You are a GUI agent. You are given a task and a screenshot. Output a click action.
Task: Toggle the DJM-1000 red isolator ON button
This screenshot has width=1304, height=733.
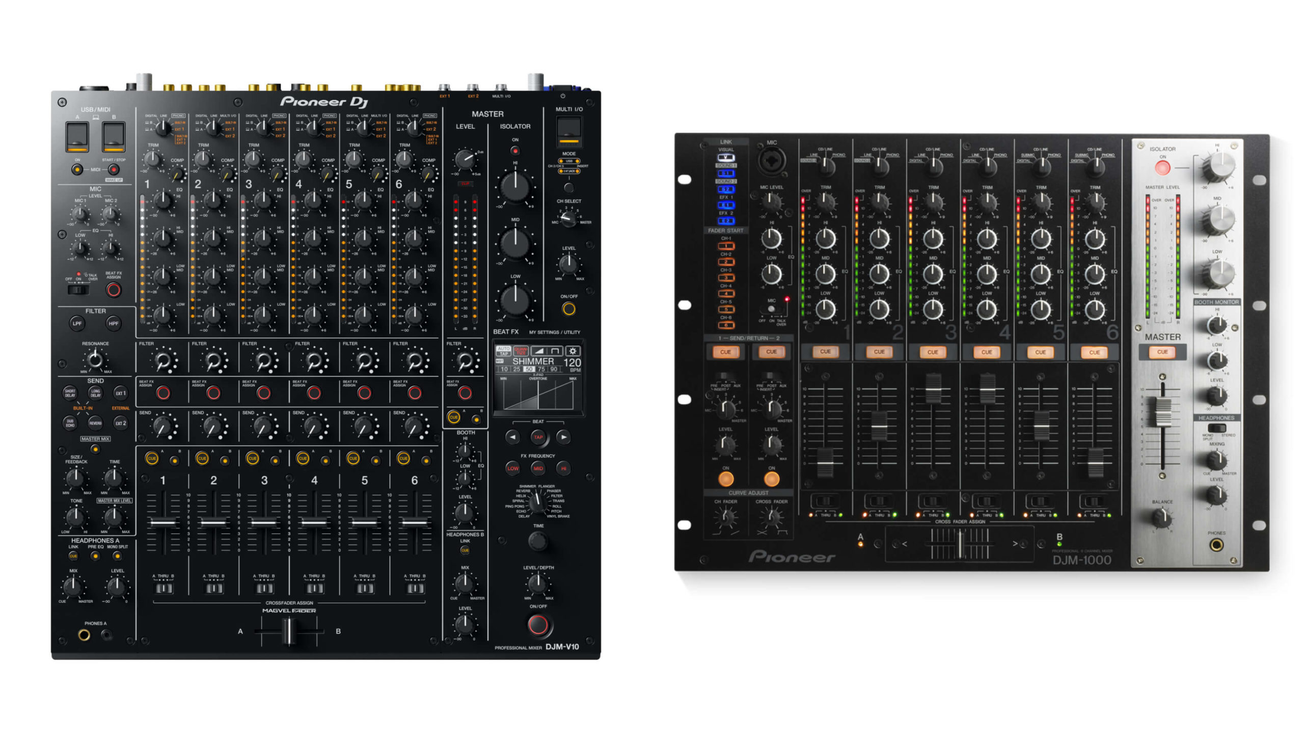(1162, 167)
